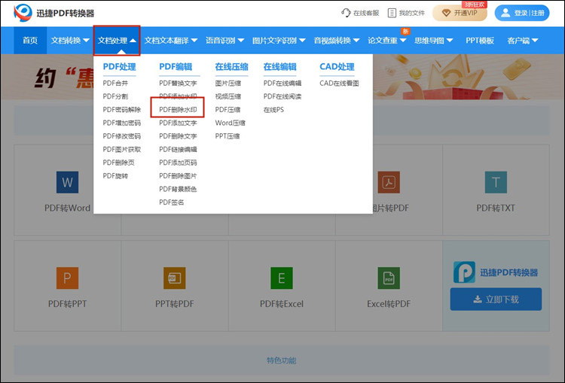Select PDF压缩 menu entry

(x=228, y=109)
